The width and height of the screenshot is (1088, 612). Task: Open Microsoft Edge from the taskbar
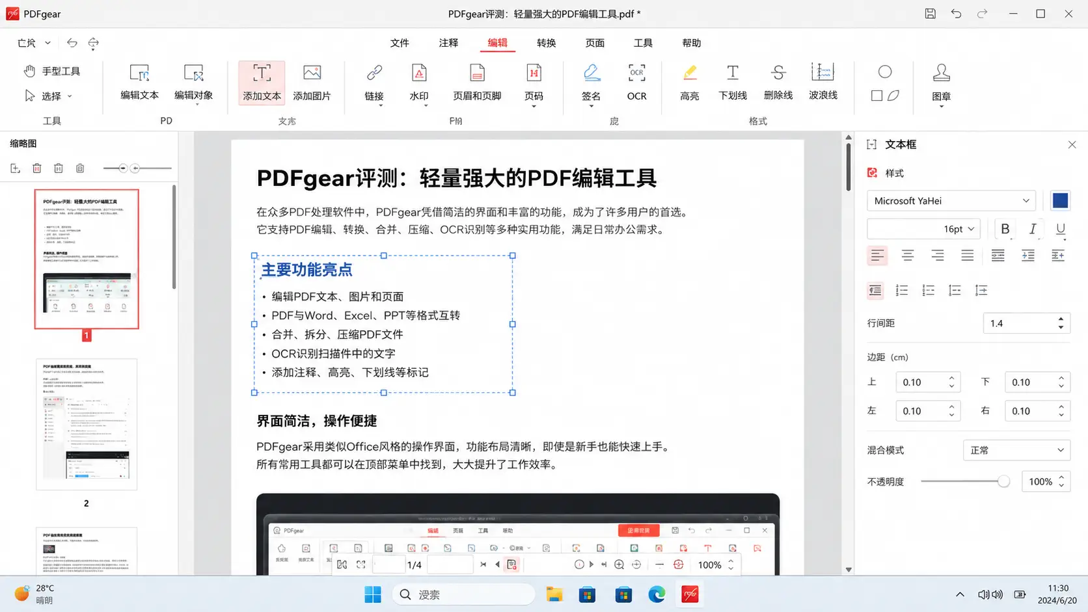657,594
